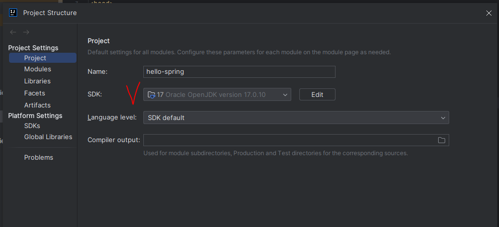The width and height of the screenshot is (499, 227).
Task: Open the Artifacts section
Action: (x=37, y=105)
